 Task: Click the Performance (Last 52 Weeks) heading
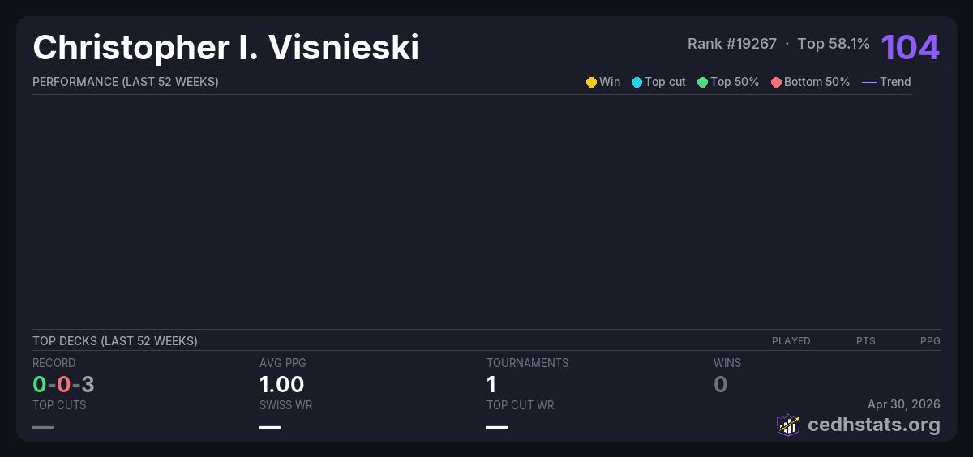click(x=126, y=82)
